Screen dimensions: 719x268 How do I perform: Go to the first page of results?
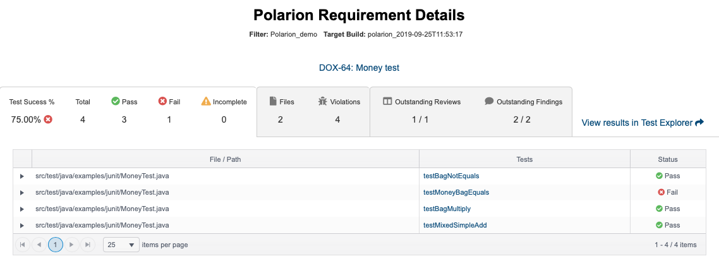pos(23,245)
